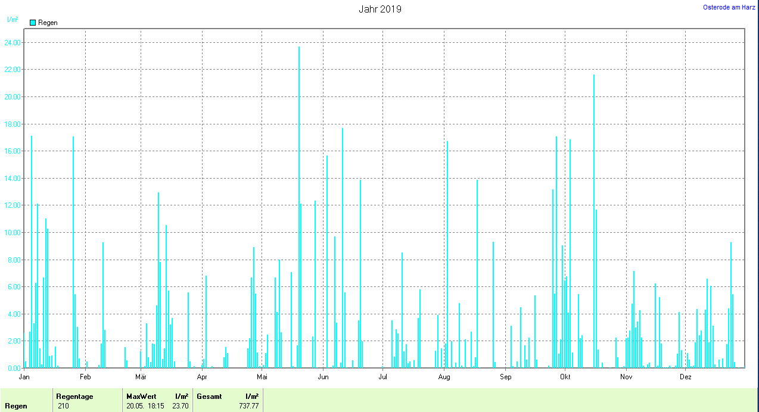Click the l/m² unit label above y-axis
Image resolution: width=759 pixels, height=412 pixels.
pos(12,20)
